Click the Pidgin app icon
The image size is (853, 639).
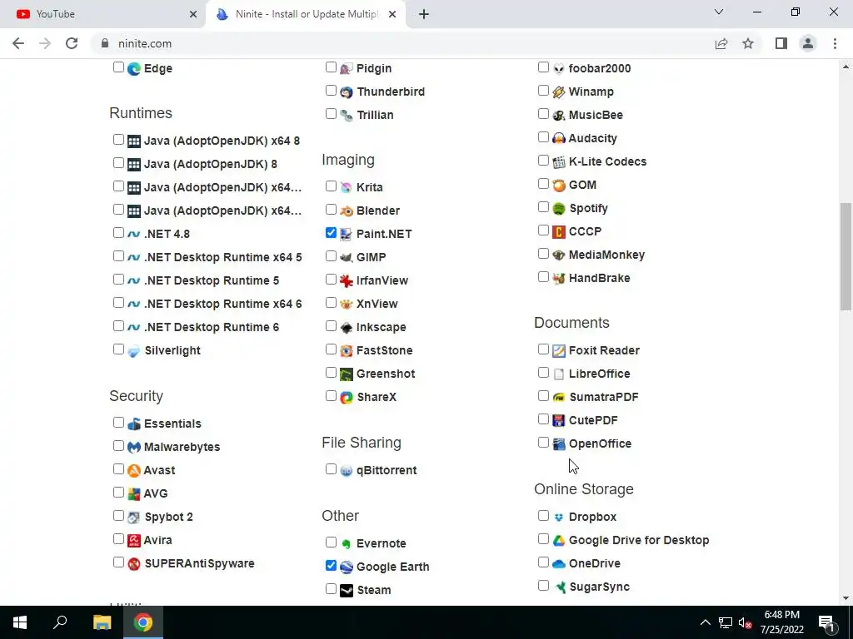pyautogui.click(x=346, y=68)
